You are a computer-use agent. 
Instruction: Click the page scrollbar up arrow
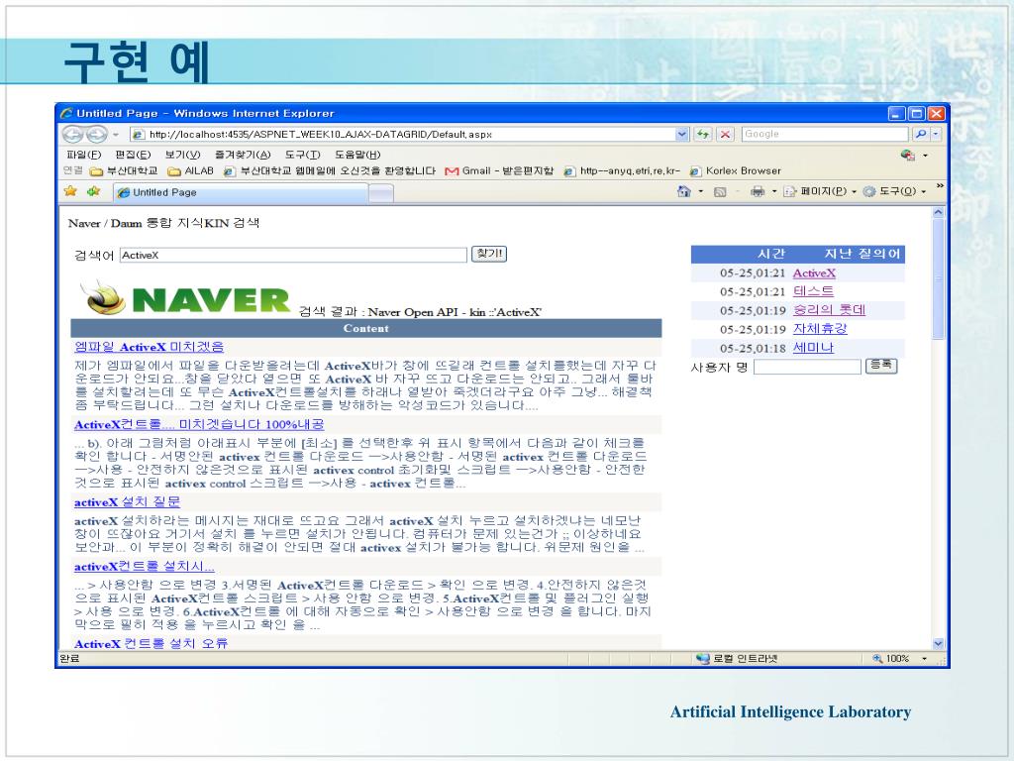click(x=939, y=212)
